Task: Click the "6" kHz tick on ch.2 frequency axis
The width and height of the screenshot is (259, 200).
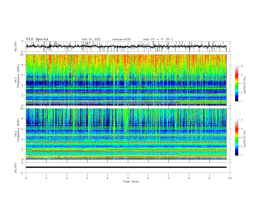Action: [23, 129]
